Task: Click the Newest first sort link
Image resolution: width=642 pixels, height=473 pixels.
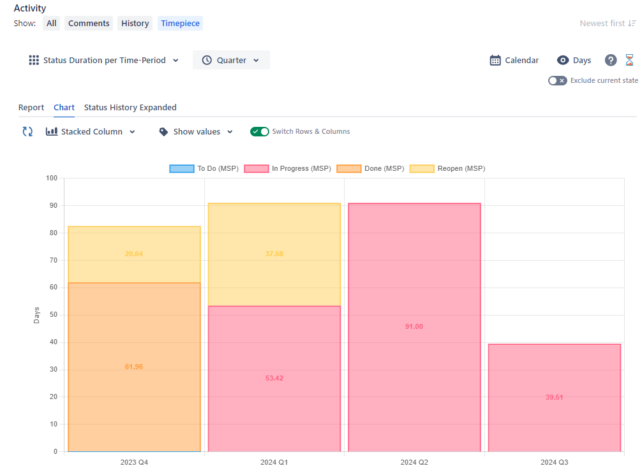Action: pyautogui.click(x=607, y=23)
